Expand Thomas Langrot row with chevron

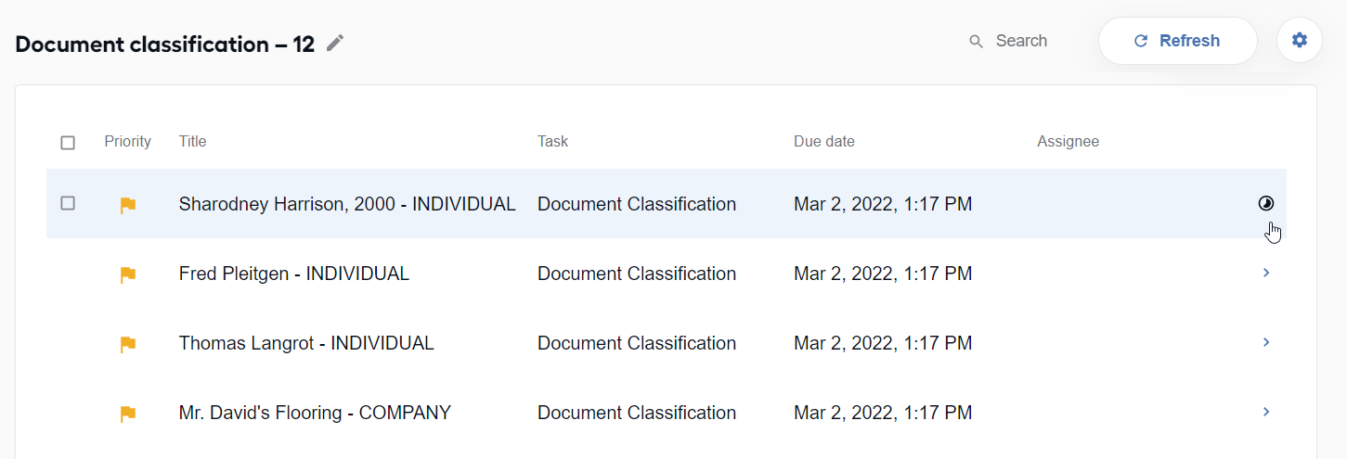click(x=1266, y=342)
